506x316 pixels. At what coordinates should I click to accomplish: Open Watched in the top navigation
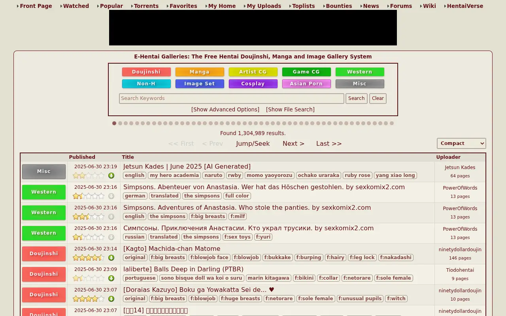[76, 6]
